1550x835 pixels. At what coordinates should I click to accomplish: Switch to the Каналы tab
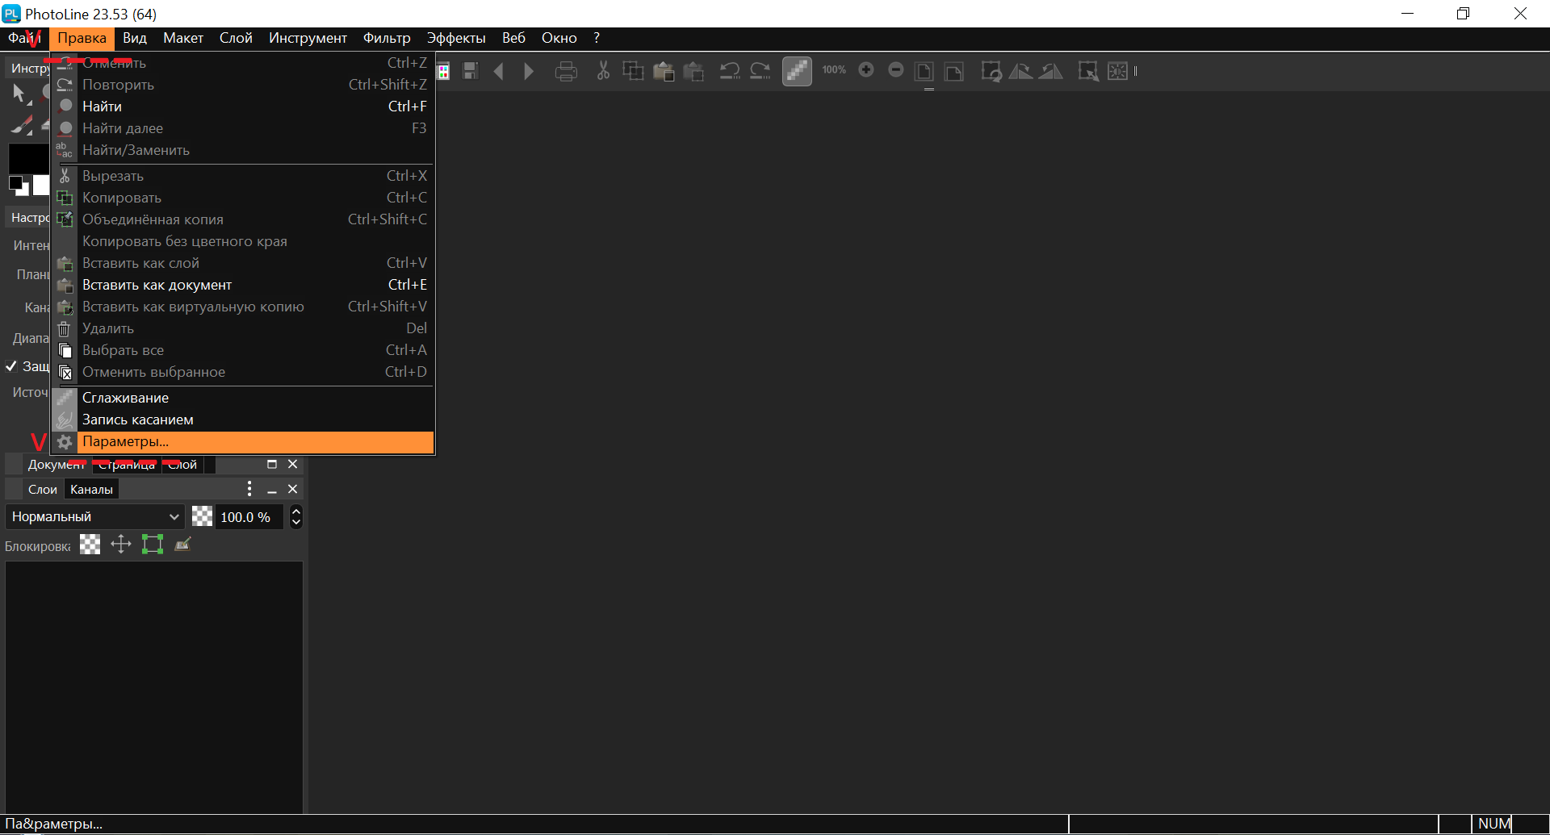coord(91,489)
